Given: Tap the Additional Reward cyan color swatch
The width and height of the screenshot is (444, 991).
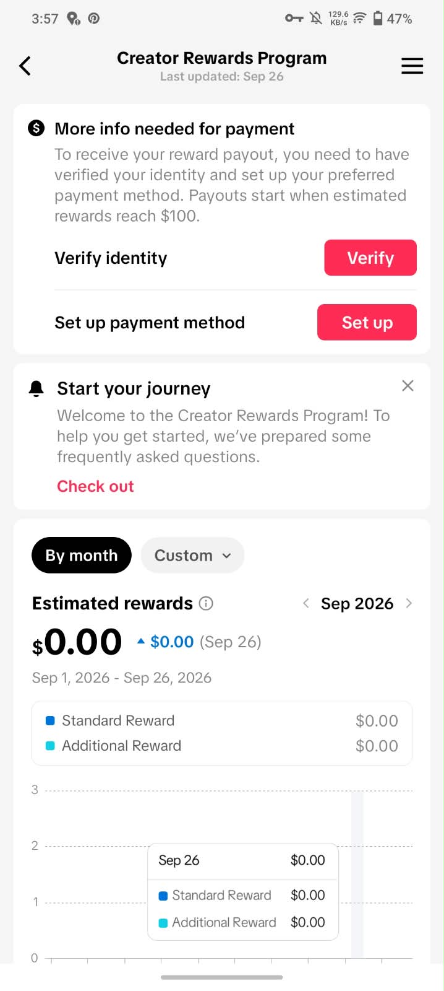Looking at the screenshot, I should 51,746.
